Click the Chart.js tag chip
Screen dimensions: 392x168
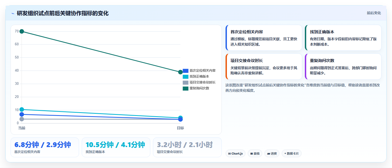(x=236, y=154)
